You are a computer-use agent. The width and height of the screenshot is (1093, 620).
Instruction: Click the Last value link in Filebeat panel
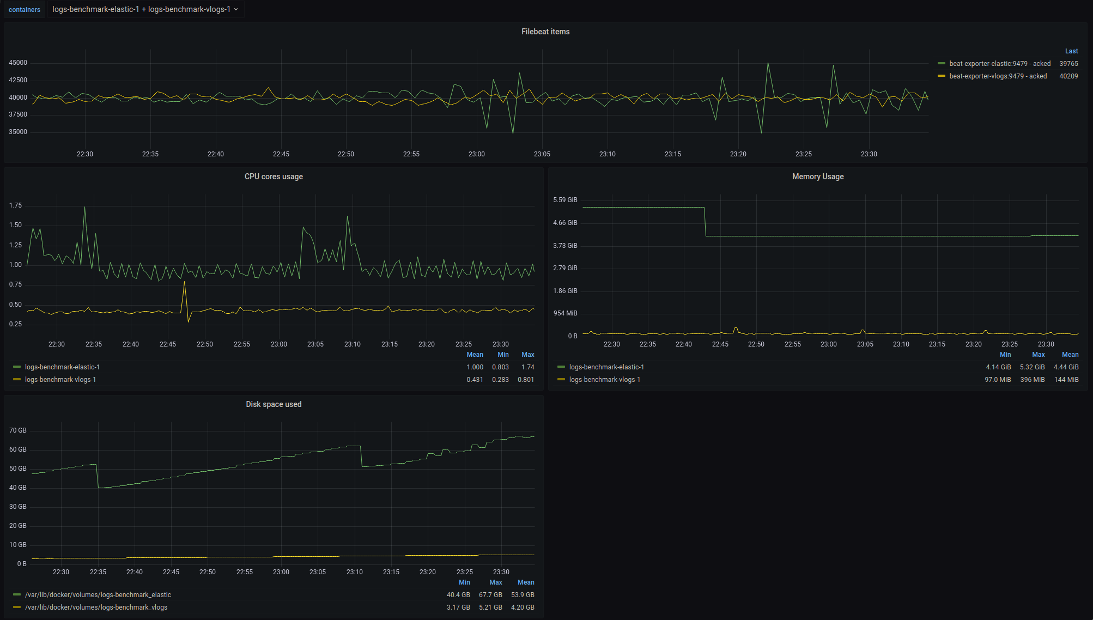[1071, 51]
